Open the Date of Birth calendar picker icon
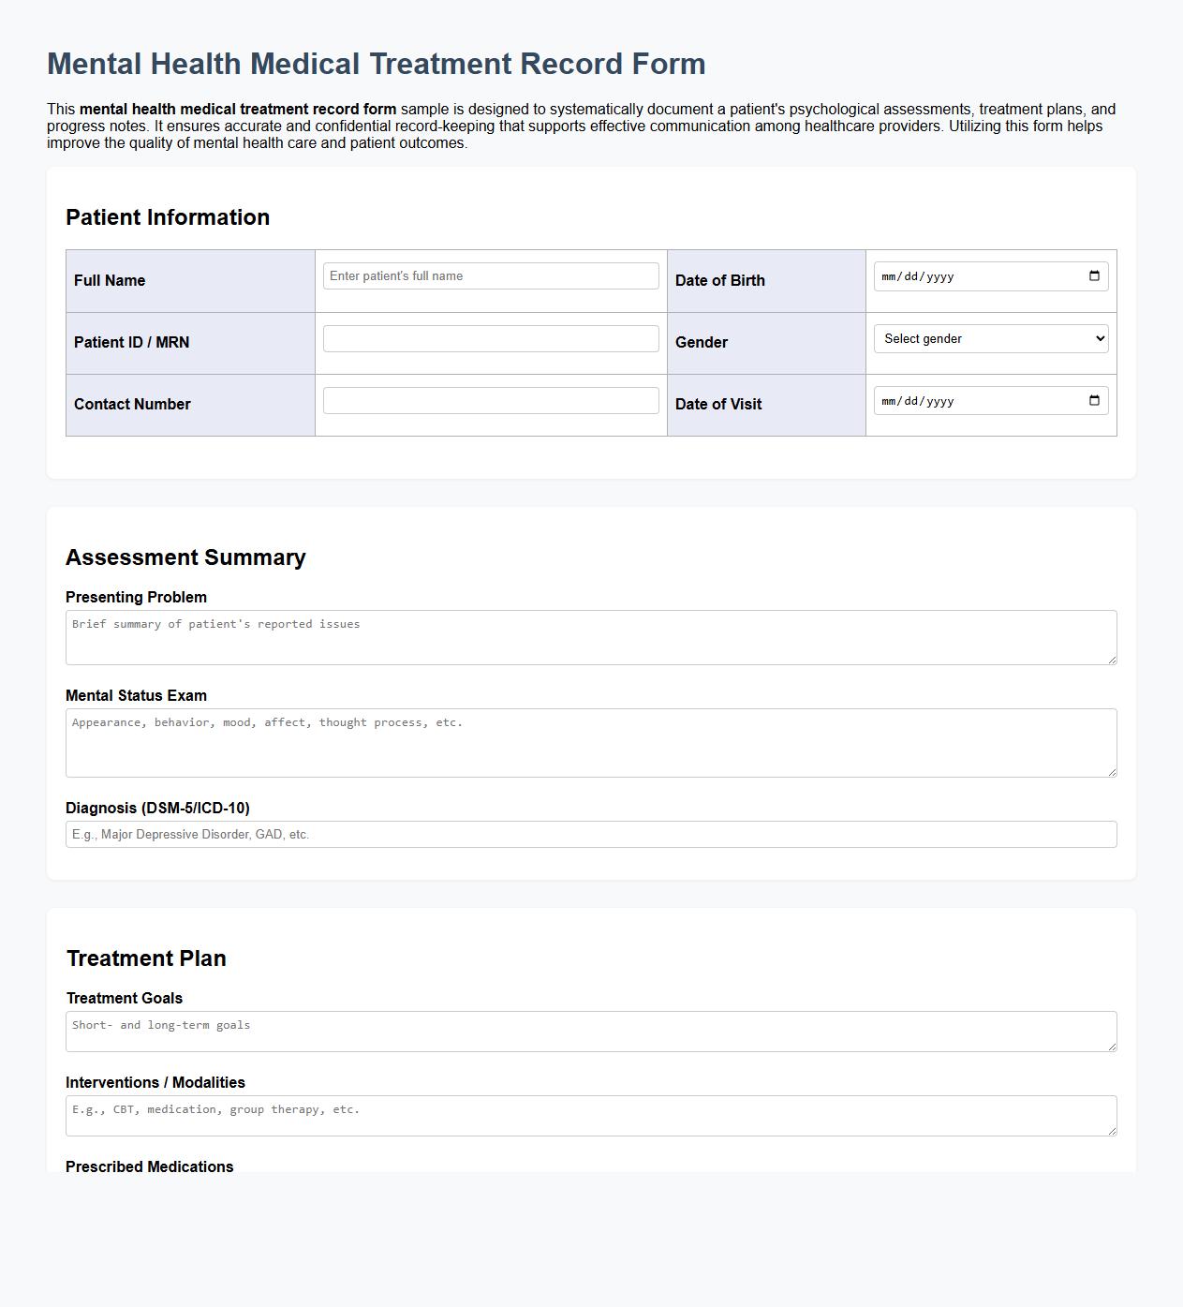This screenshot has height=1307, width=1183. click(x=1094, y=275)
